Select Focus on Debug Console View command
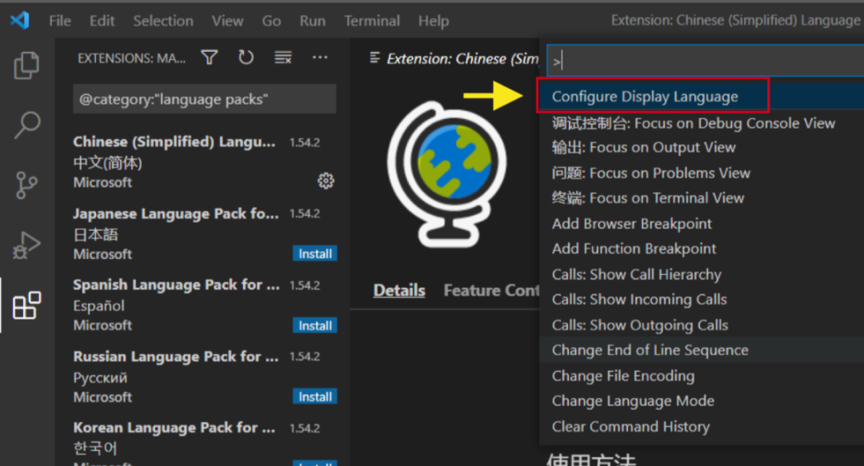Image resolution: width=864 pixels, height=466 pixels. point(702,123)
